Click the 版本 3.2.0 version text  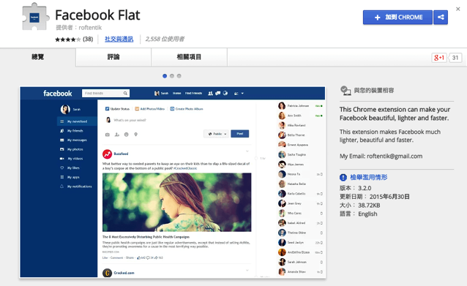point(355,188)
